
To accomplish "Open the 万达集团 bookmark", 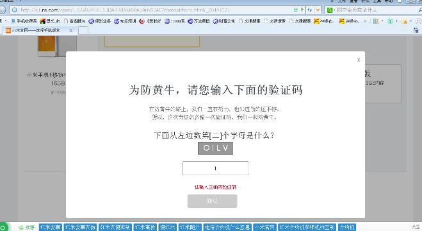I will tap(199, 21).
